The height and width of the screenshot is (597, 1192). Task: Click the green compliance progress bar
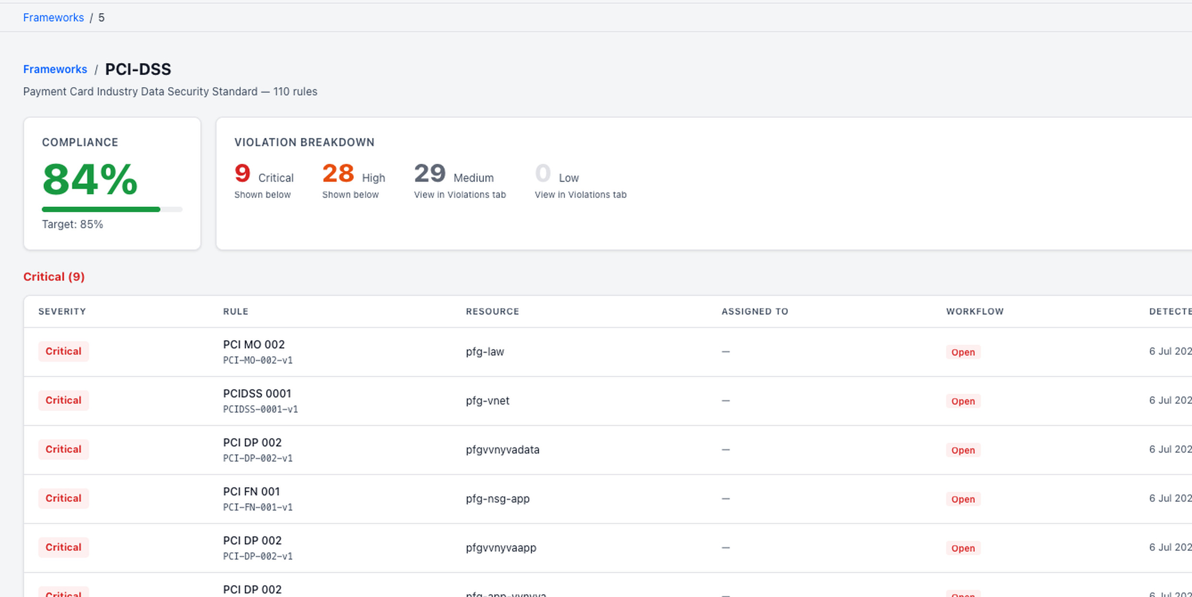112,209
